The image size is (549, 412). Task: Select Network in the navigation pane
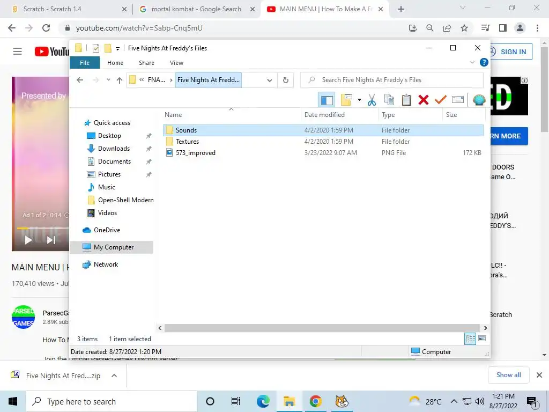[x=100, y=264]
